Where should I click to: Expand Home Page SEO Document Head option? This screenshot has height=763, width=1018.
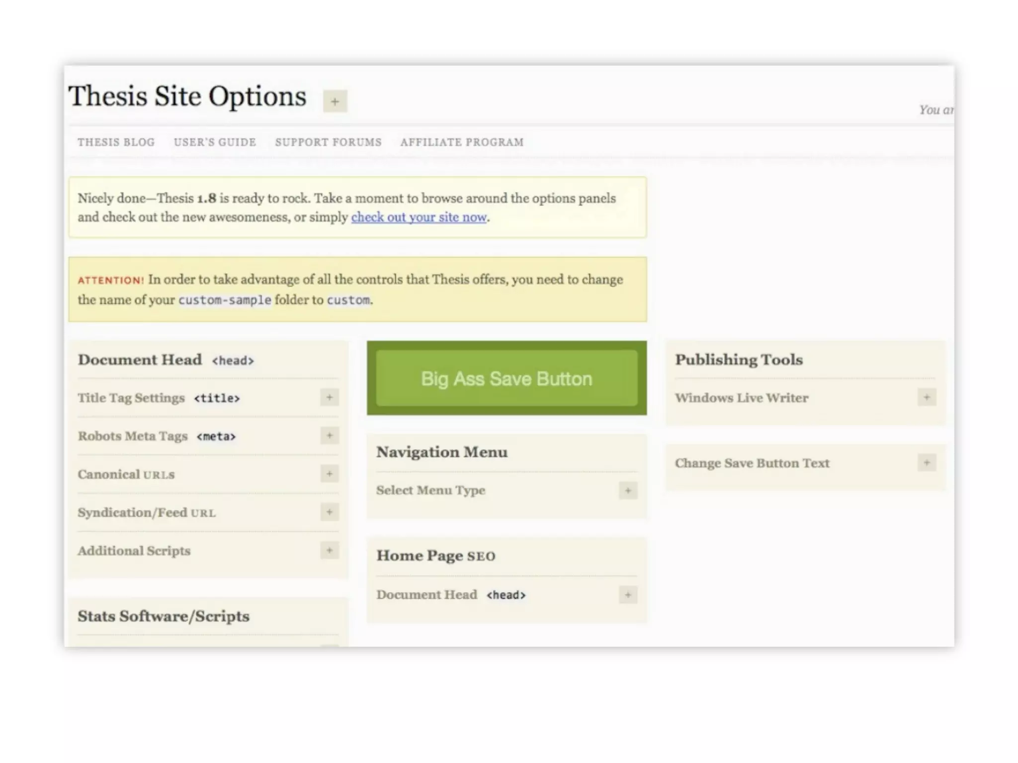click(x=628, y=595)
